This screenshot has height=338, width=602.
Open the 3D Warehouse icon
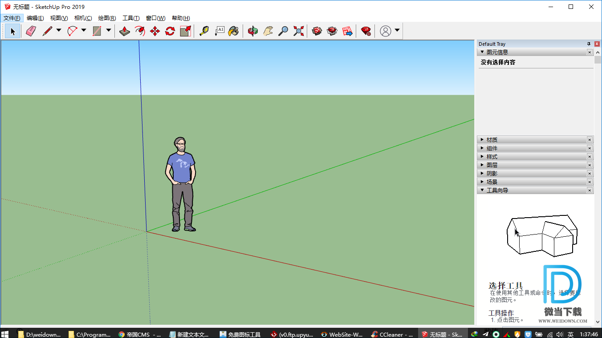tap(317, 31)
